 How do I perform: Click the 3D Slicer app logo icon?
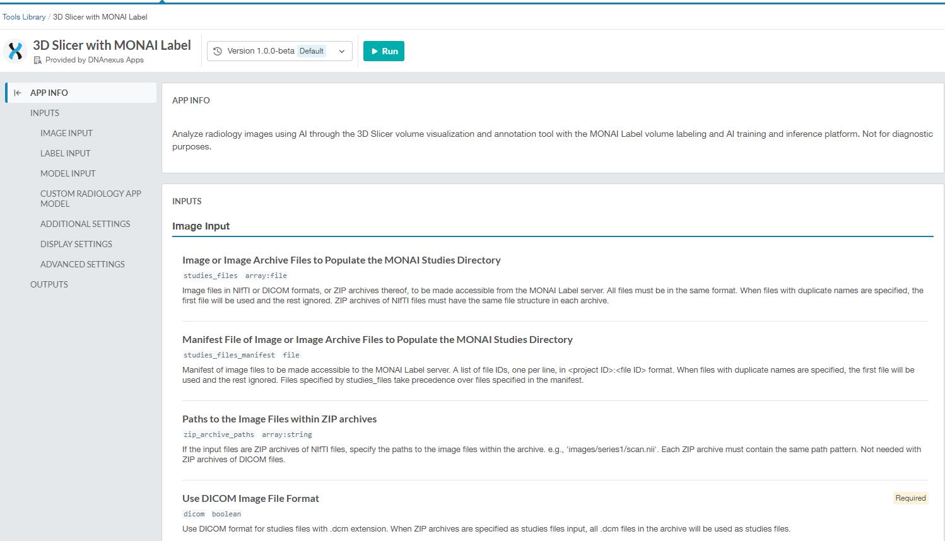(x=15, y=51)
